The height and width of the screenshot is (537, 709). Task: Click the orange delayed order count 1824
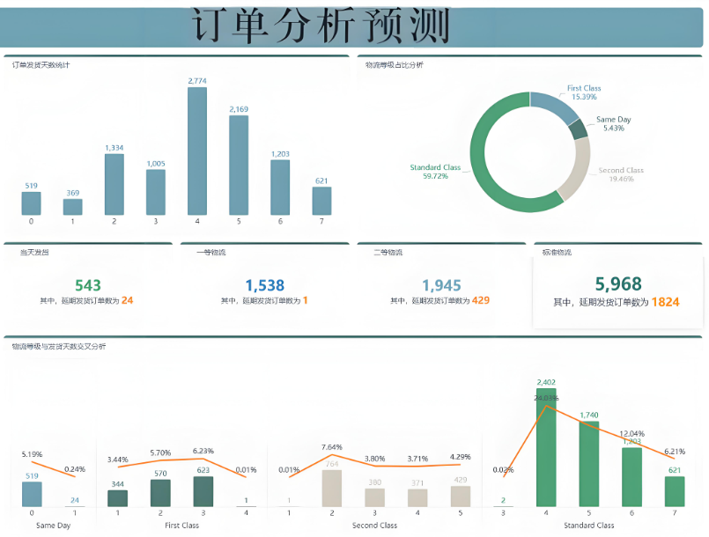668,302
